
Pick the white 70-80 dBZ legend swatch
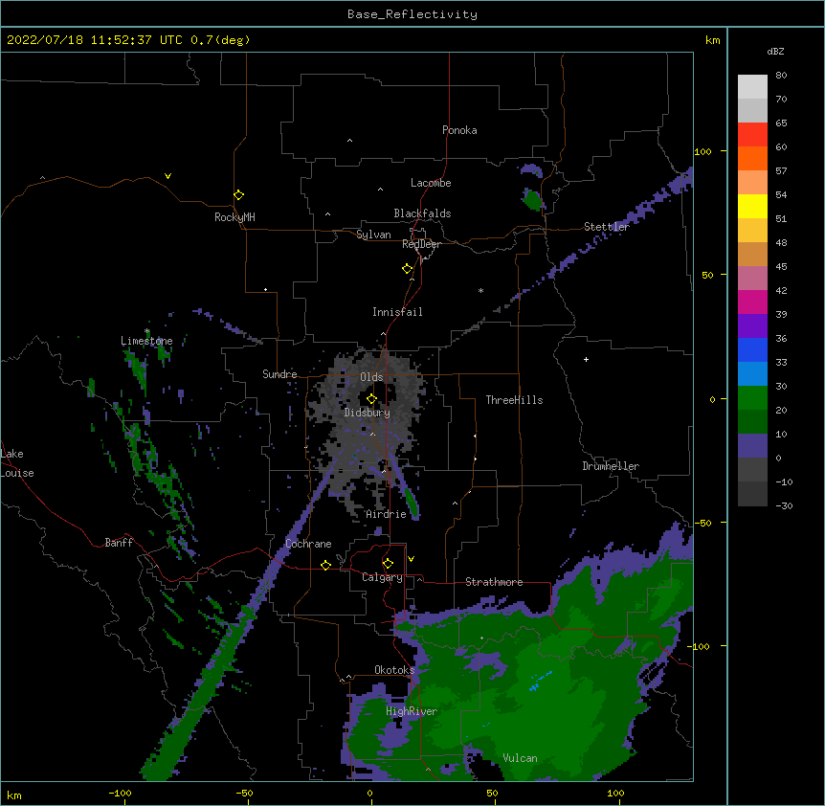tap(752, 87)
